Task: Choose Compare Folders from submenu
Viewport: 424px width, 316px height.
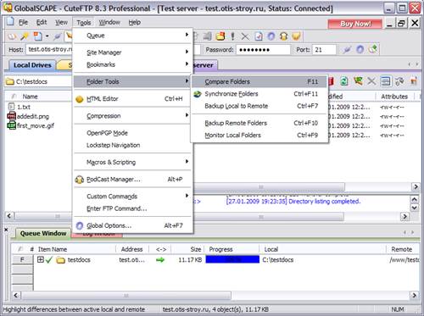Action: click(259, 81)
